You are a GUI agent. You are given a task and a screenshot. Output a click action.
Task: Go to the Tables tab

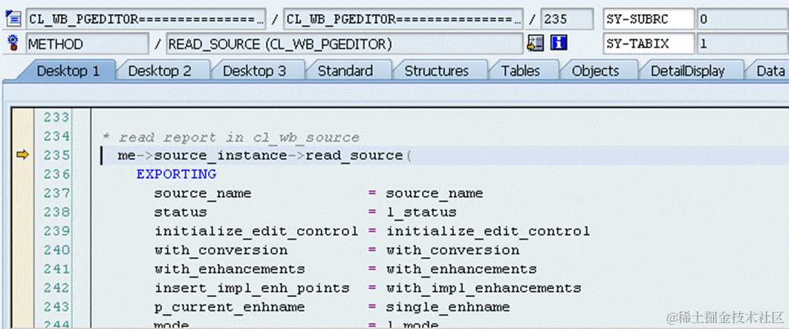520,71
